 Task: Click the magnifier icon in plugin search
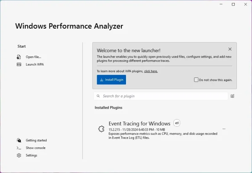point(98,96)
